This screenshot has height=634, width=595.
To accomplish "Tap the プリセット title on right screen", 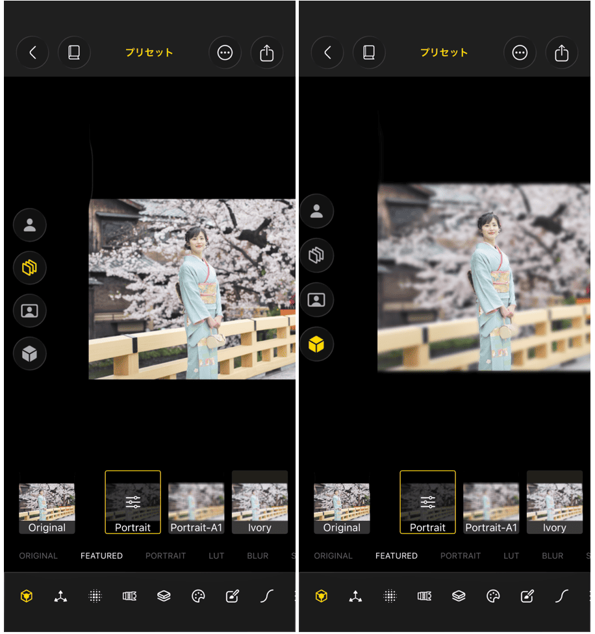I will tap(444, 53).
